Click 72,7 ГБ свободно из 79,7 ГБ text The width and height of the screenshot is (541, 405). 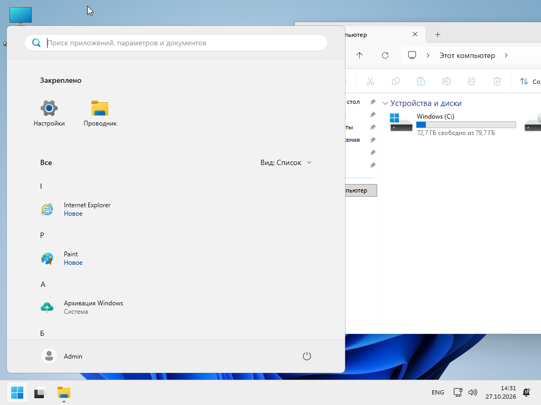tap(455, 133)
